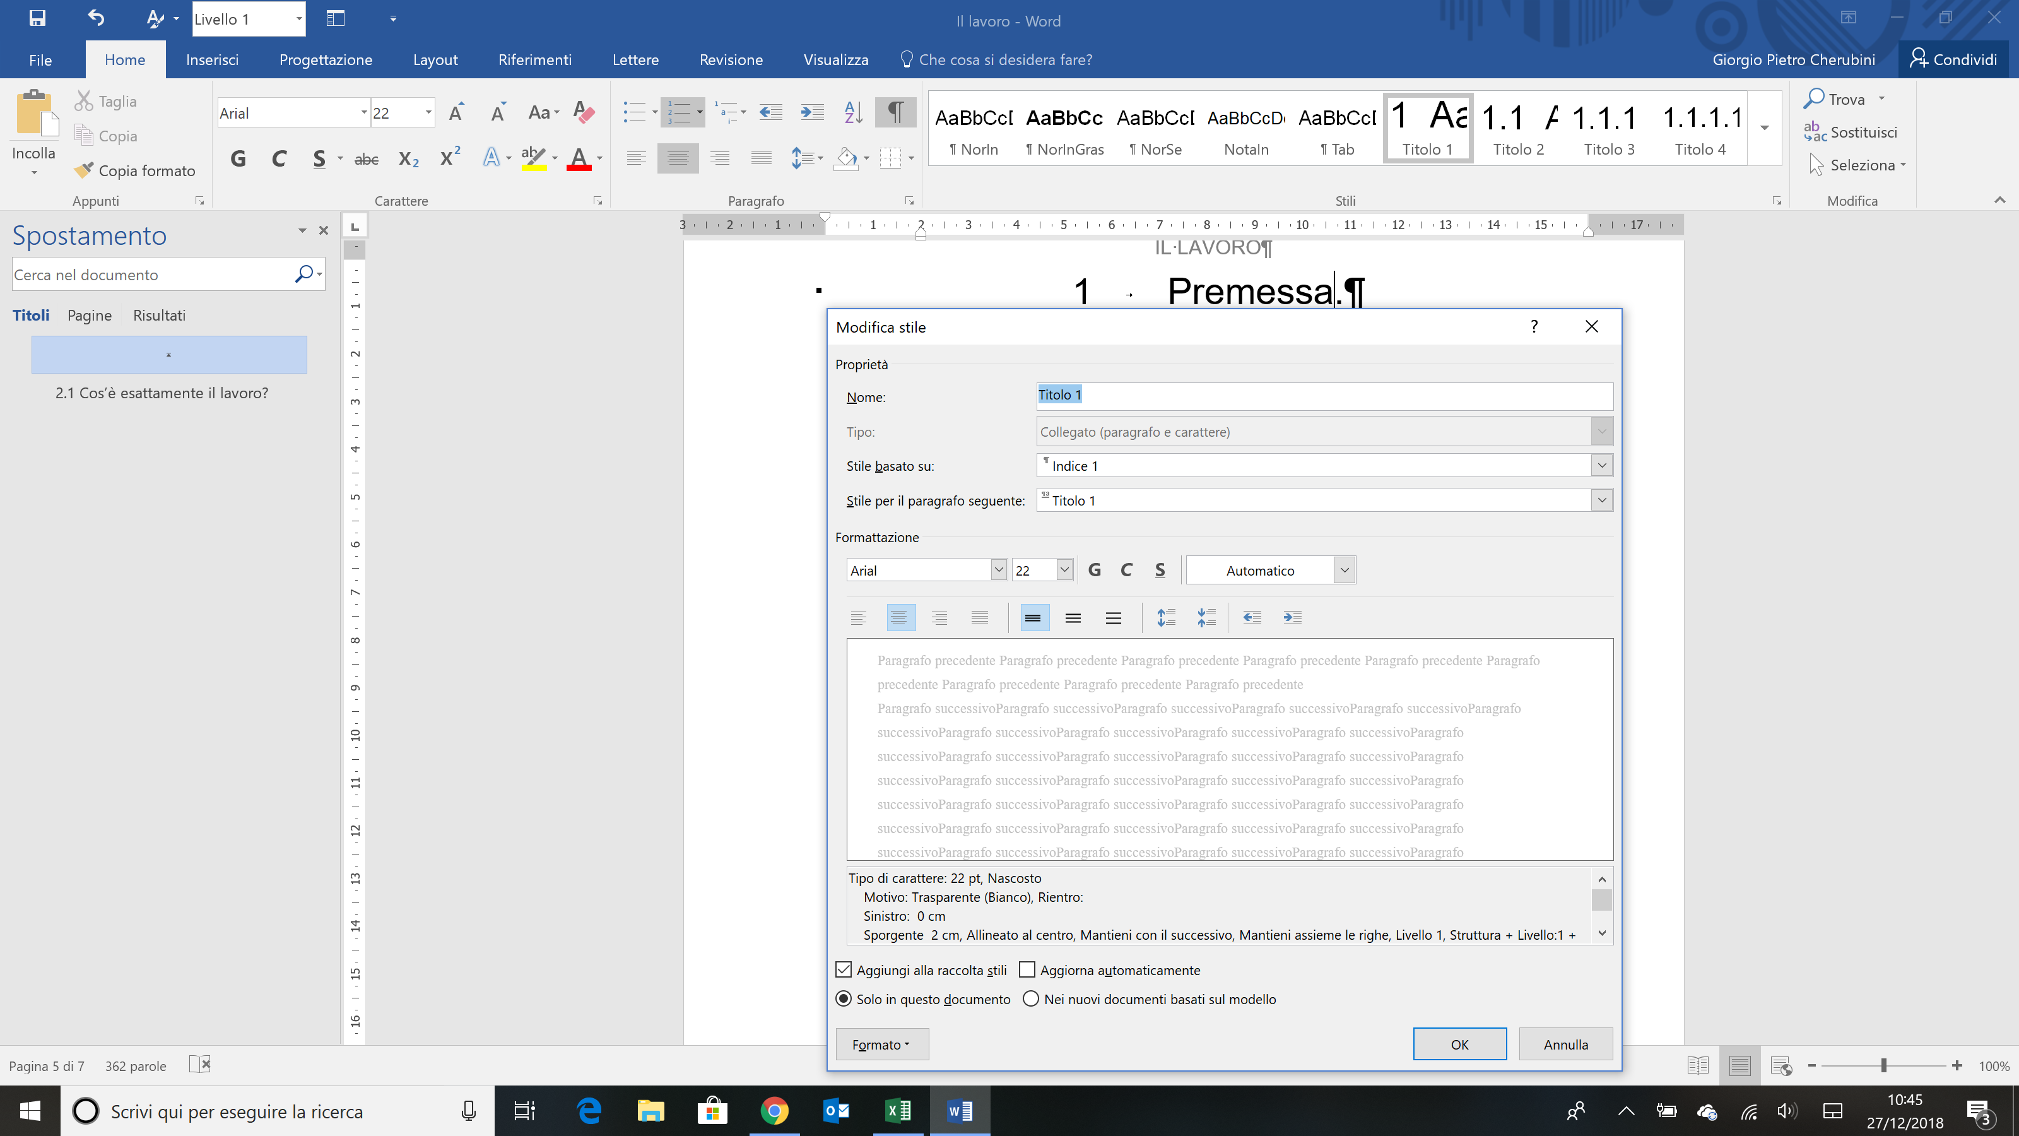This screenshot has width=2019, height=1136.
Task: Save document with the floppy disk icon
Action: coord(37,18)
